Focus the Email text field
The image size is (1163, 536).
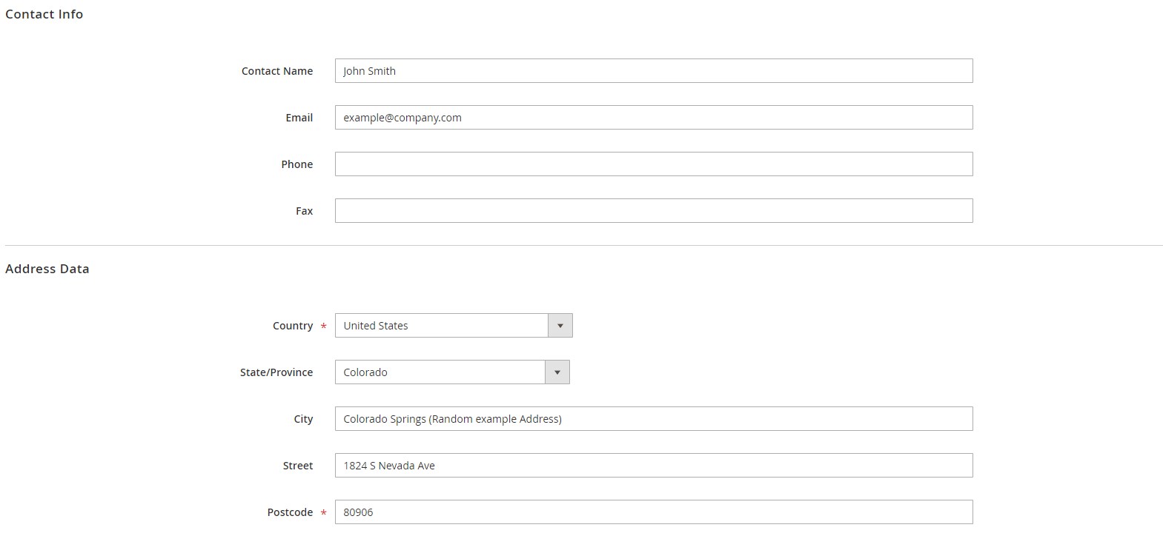653,118
